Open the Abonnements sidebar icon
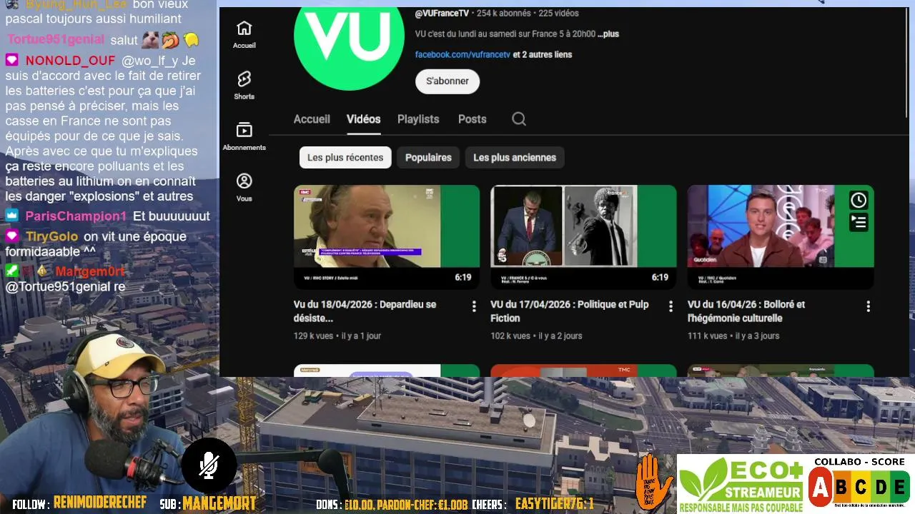This screenshot has width=915, height=514. pos(244,130)
